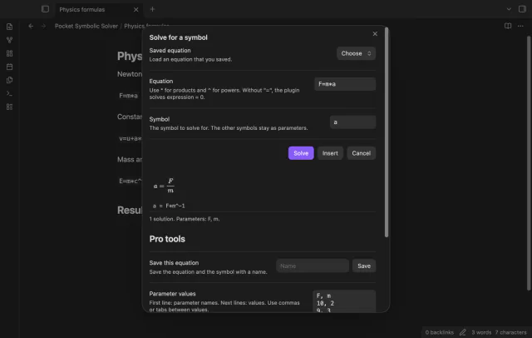Click the '1 solution. Parameters: F, m.' text

coord(185,219)
